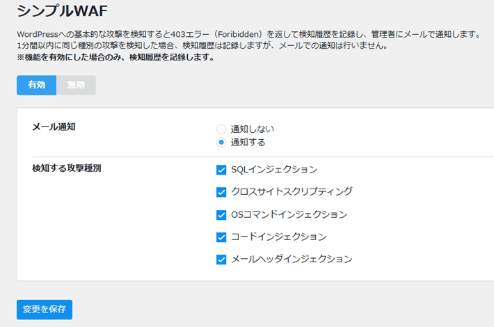Uncheck the コードインジェクション checkbox
Image resolution: width=494 pixels, height=327 pixels.
[221, 237]
